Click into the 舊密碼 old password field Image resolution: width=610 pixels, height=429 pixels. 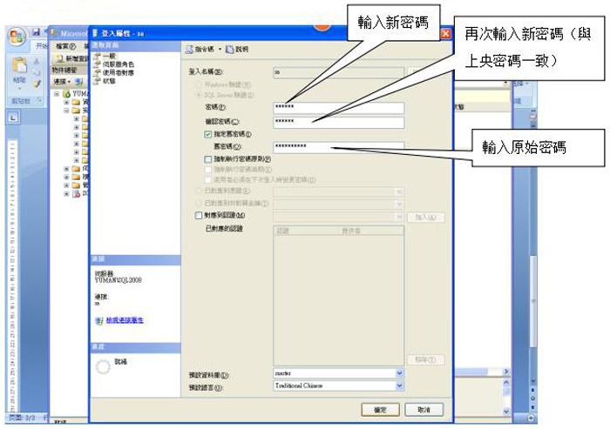point(338,146)
